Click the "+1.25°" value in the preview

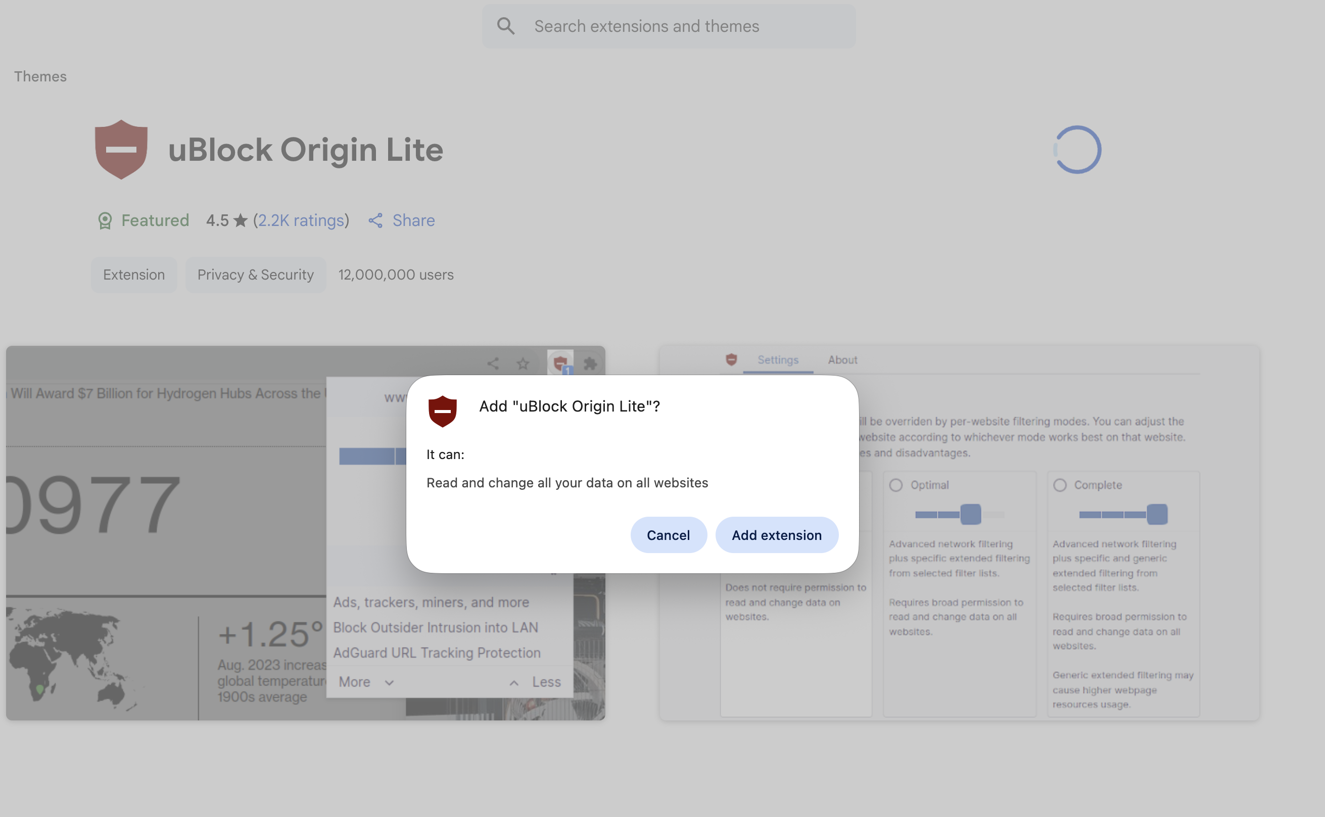pos(270,633)
